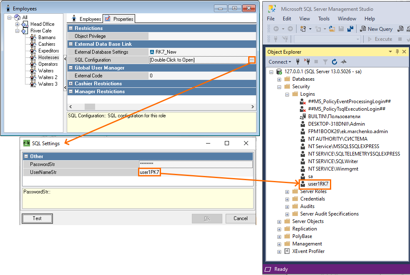410x275 pixels.
Task: Select the Waiters 2 role in Employees tree
Action: pyautogui.click(x=48, y=77)
